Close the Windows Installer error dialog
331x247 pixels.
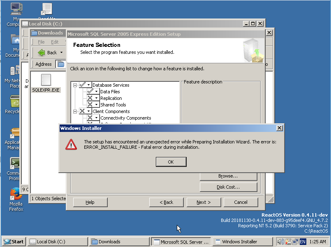point(279,128)
